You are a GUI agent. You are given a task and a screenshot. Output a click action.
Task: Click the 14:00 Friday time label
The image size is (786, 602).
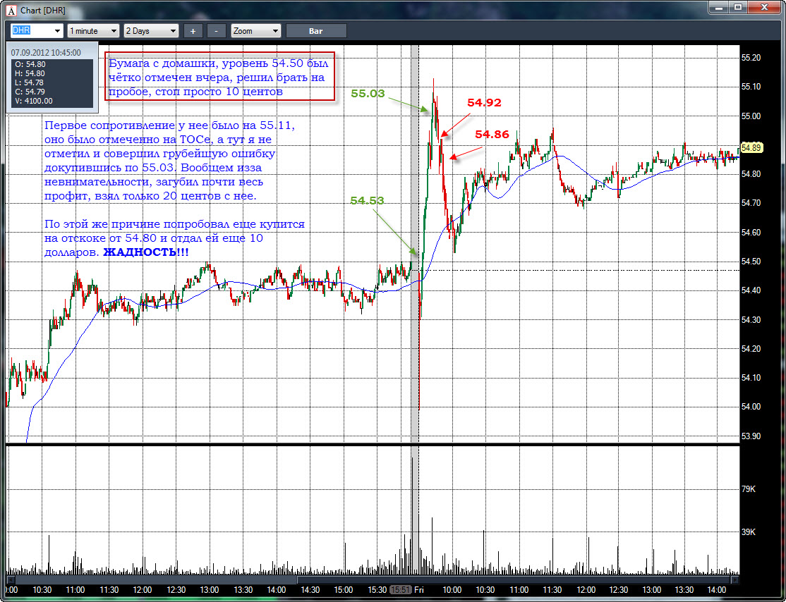(x=716, y=590)
